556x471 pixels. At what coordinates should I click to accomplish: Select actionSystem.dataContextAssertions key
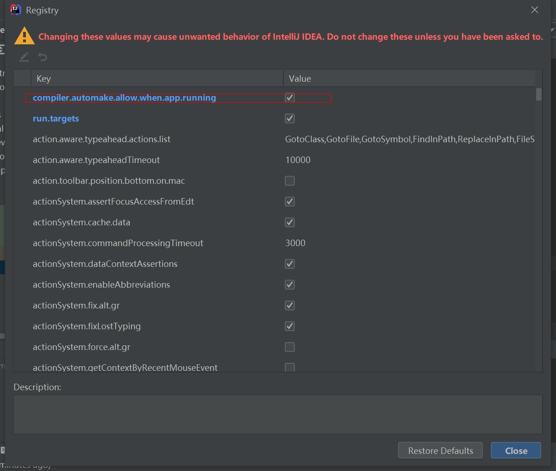105,264
